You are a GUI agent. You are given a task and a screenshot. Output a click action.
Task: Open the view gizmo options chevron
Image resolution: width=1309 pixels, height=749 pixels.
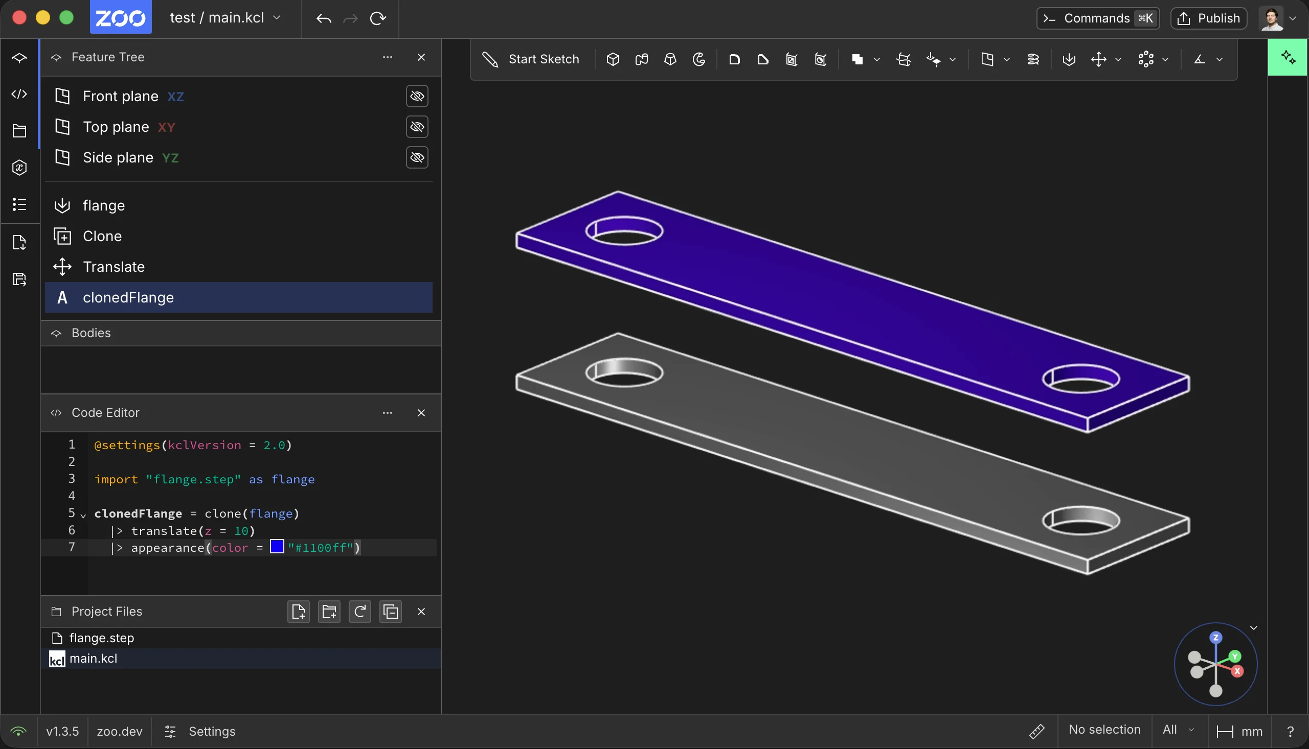click(x=1254, y=628)
